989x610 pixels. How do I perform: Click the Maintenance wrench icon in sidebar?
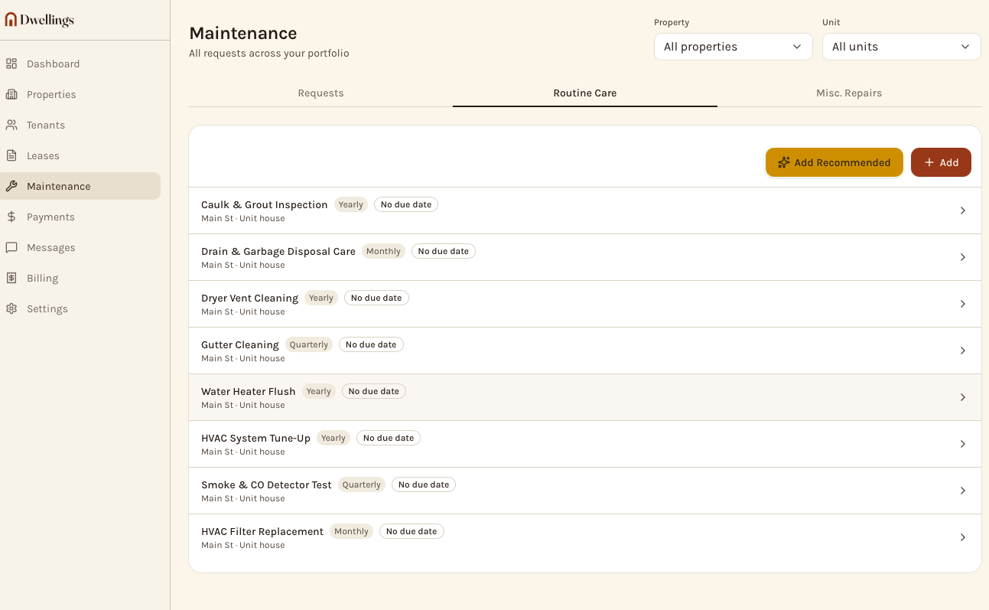[11, 186]
